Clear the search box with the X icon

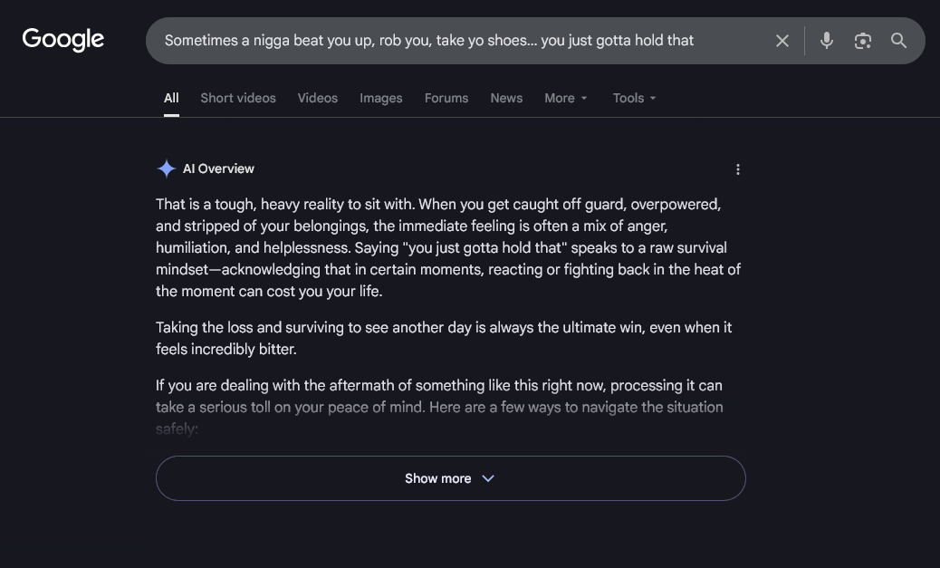coord(782,41)
